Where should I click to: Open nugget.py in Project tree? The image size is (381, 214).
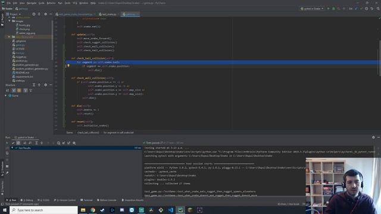point(21,57)
